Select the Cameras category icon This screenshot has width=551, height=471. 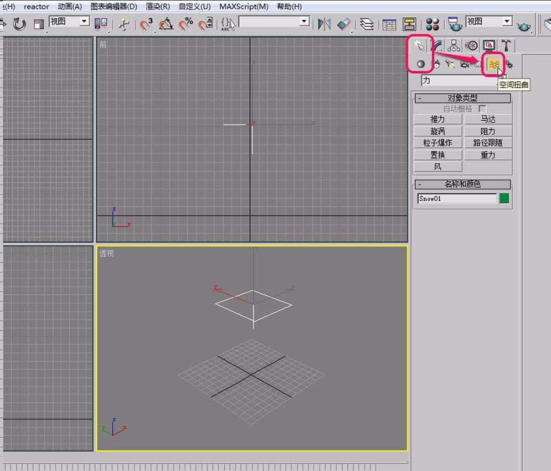464,64
